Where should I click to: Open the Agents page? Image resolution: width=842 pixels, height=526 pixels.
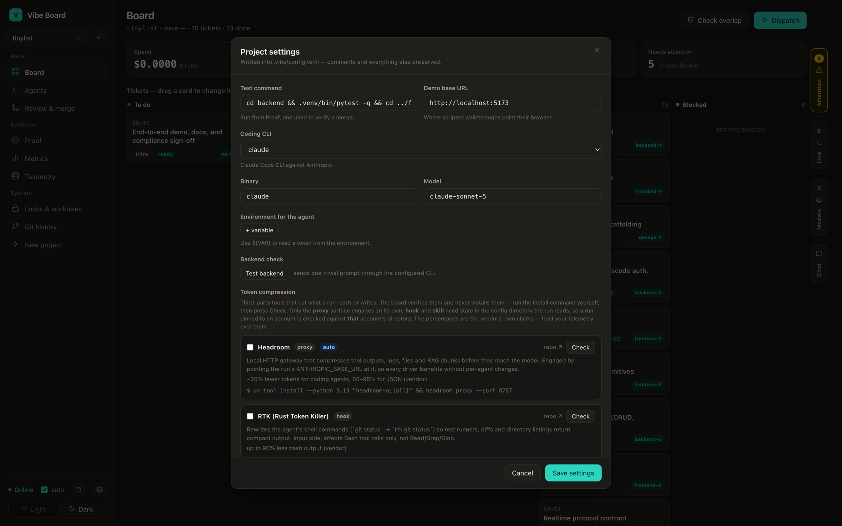pos(57,90)
